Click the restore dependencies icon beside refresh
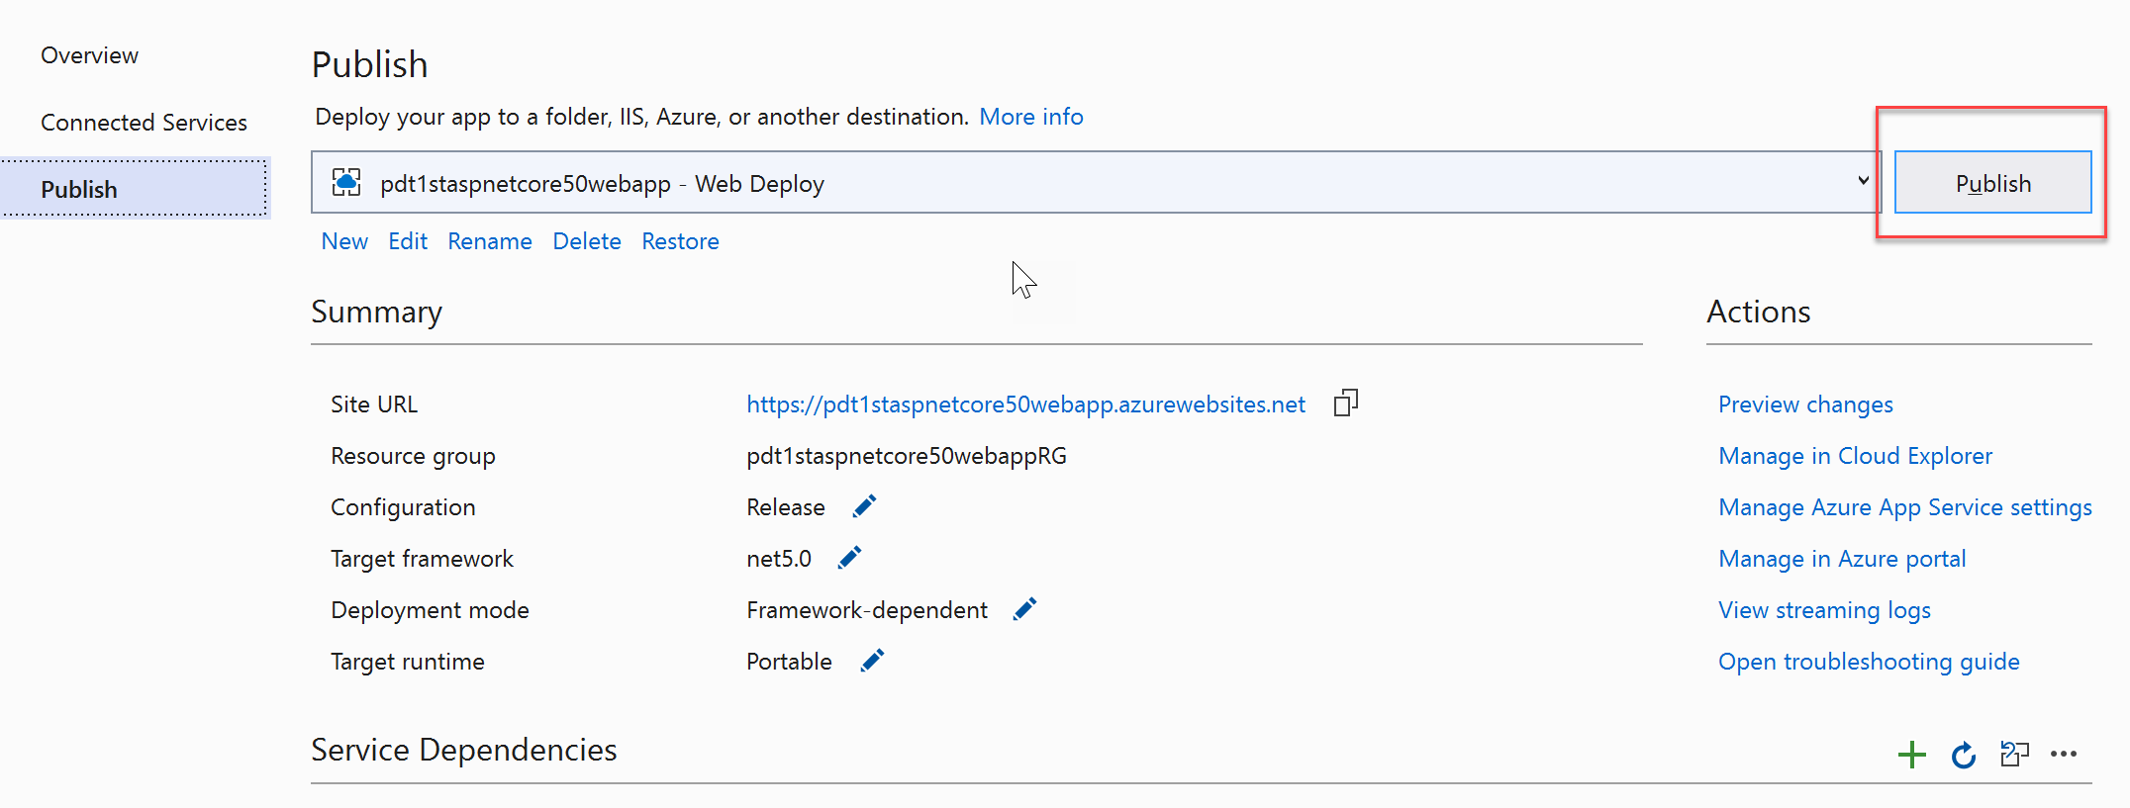This screenshot has width=2130, height=808. [2013, 755]
